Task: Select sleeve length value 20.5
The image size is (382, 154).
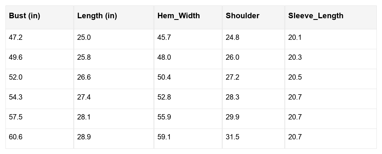Action: [x=295, y=77]
